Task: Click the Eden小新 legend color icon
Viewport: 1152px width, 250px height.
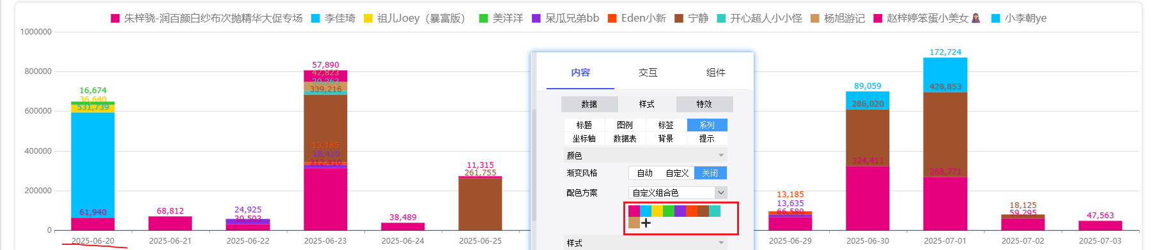Action: click(x=612, y=18)
